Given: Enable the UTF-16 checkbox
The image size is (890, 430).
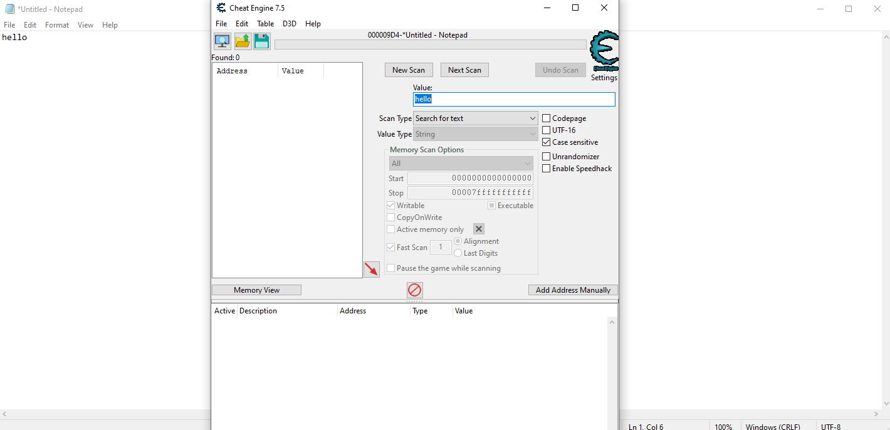Looking at the screenshot, I should click(x=547, y=130).
